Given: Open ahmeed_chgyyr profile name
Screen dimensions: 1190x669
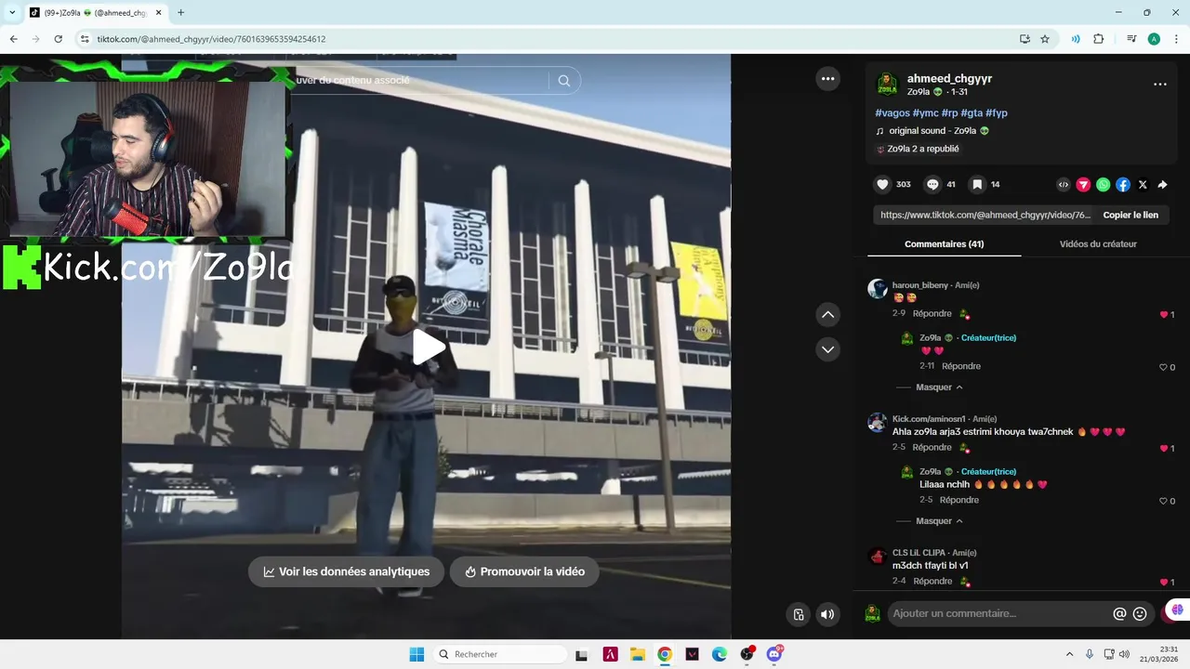Looking at the screenshot, I should coord(949,79).
